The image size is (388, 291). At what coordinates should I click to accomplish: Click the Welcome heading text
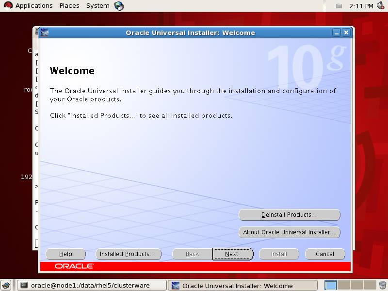72,71
